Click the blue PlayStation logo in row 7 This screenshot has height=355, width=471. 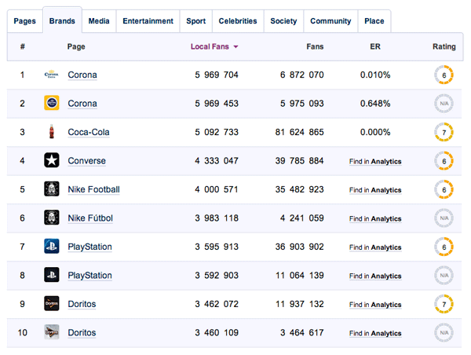(x=51, y=246)
